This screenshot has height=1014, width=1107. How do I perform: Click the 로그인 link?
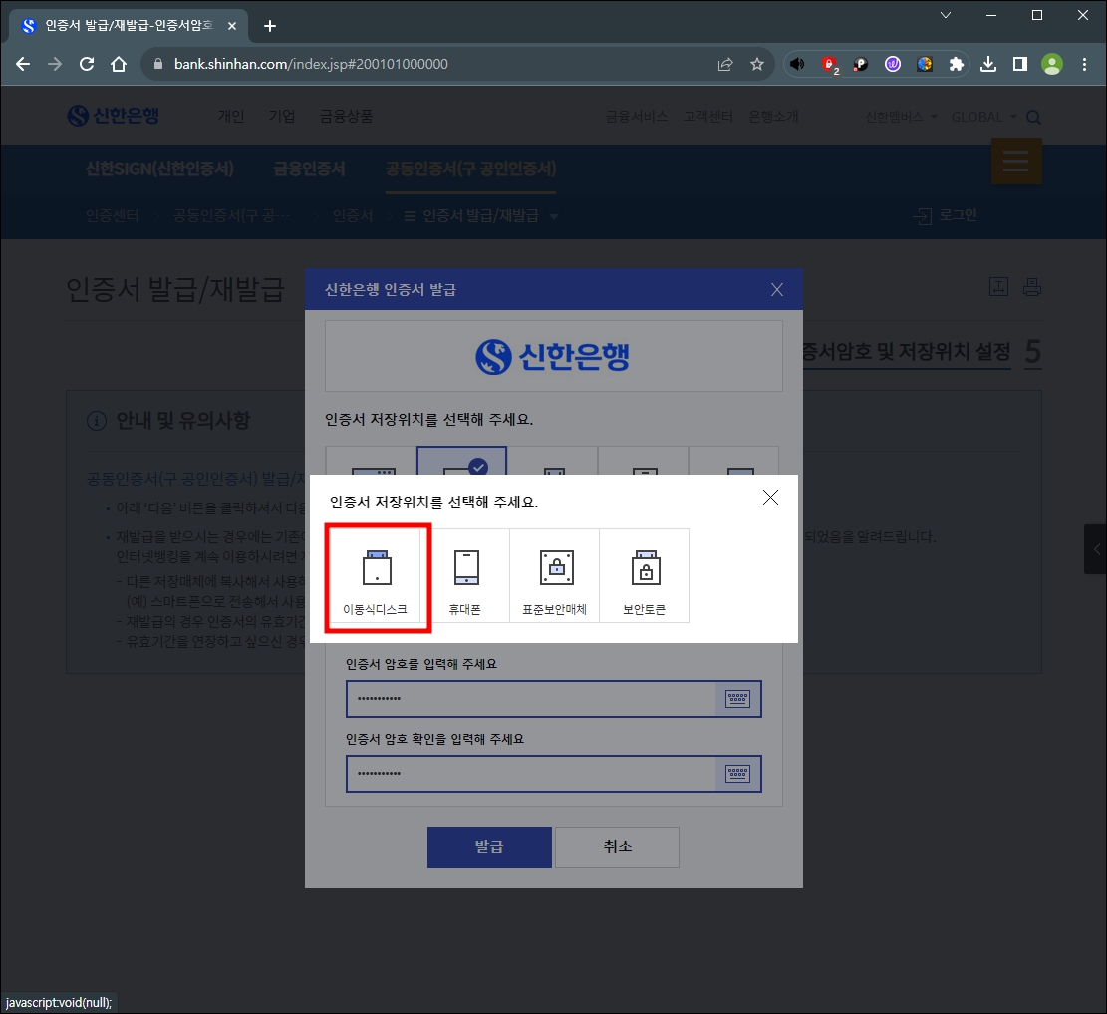(x=946, y=215)
